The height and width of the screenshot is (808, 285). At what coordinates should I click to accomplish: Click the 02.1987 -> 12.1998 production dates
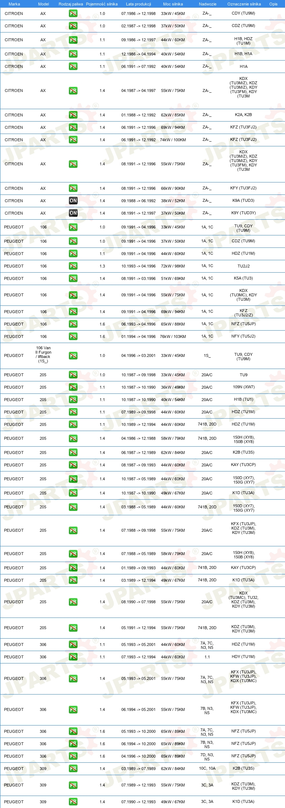[x=138, y=26]
